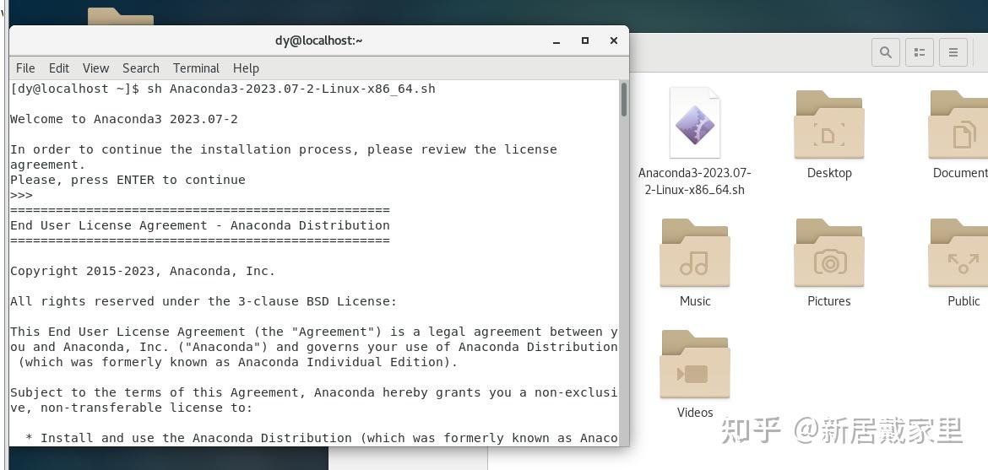Click the file manager search icon
The height and width of the screenshot is (470, 988).
click(x=885, y=52)
